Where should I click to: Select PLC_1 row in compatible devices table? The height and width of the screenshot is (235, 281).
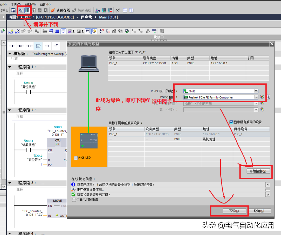click(x=189, y=134)
